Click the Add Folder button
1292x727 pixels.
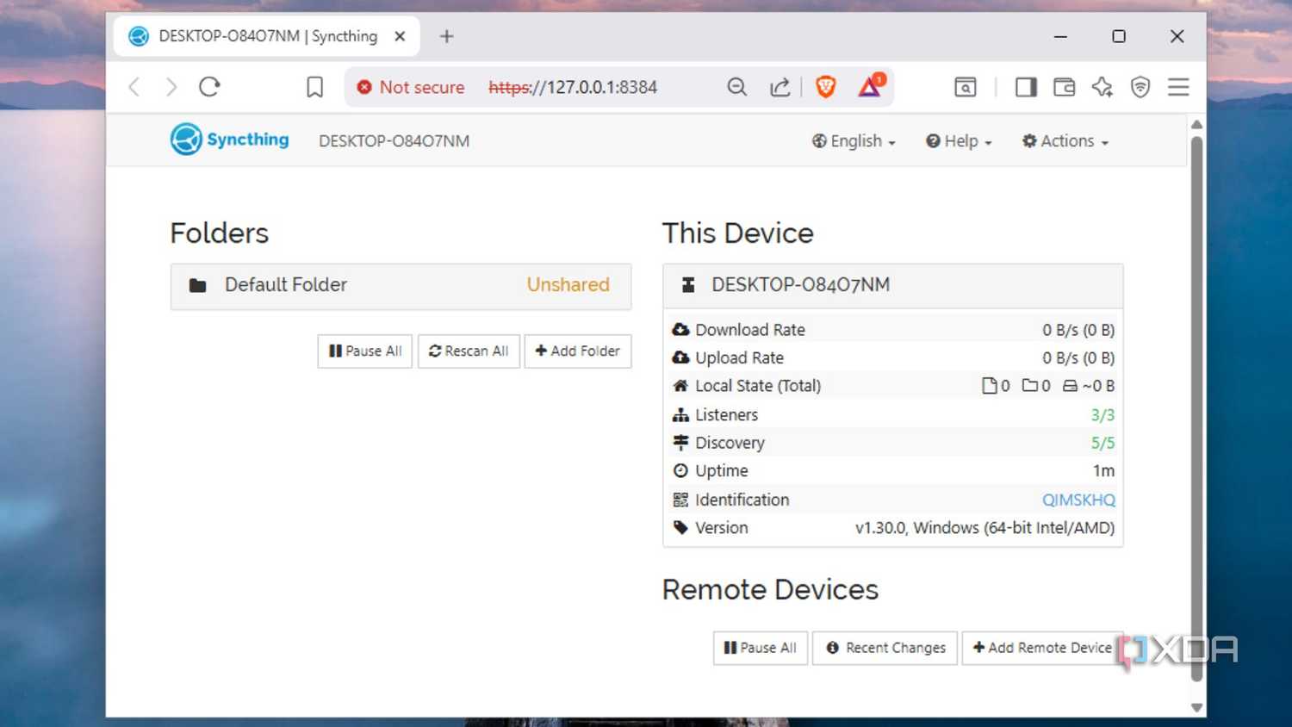coord(578,351)
